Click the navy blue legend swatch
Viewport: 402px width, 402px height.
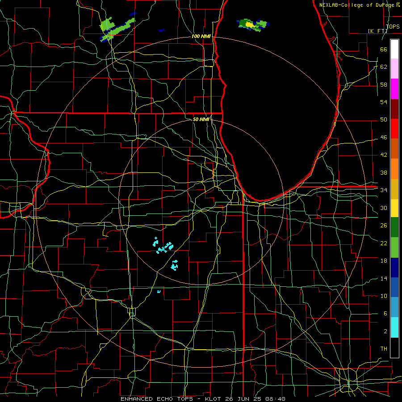(x=394, y=268)
